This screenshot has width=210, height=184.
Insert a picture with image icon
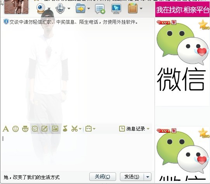pyautogui.click(x=55, y=129)
